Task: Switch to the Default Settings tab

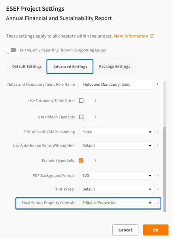Action: click(x=27, y=66)
